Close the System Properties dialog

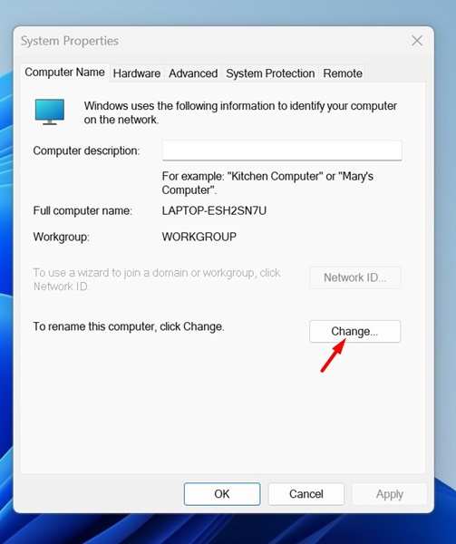(417, 41)
